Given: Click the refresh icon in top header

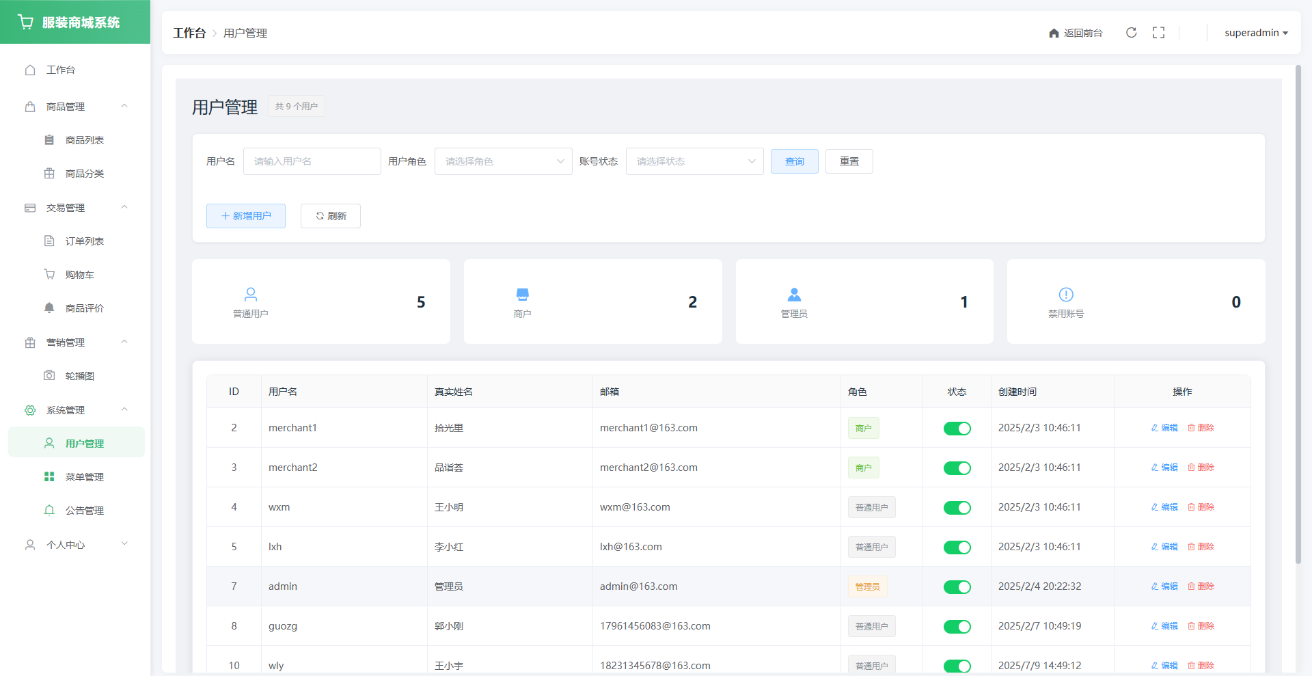Looking at the screenshot, I should (x=1131, y=33).
